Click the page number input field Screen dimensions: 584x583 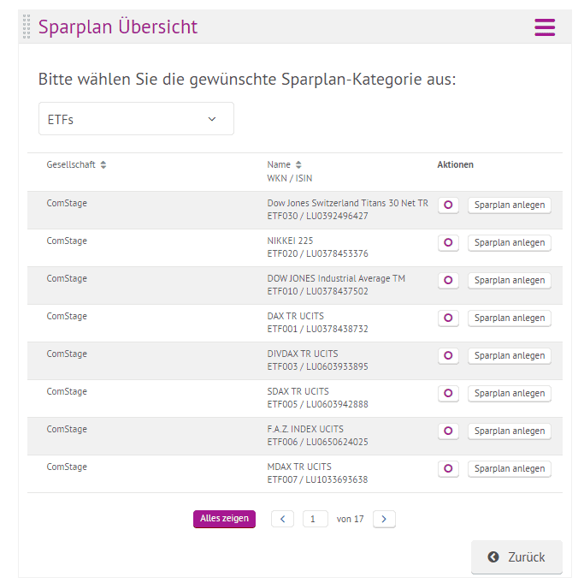coord(316,519)
